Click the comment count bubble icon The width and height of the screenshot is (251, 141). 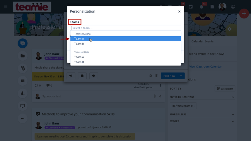pos(48,85)
